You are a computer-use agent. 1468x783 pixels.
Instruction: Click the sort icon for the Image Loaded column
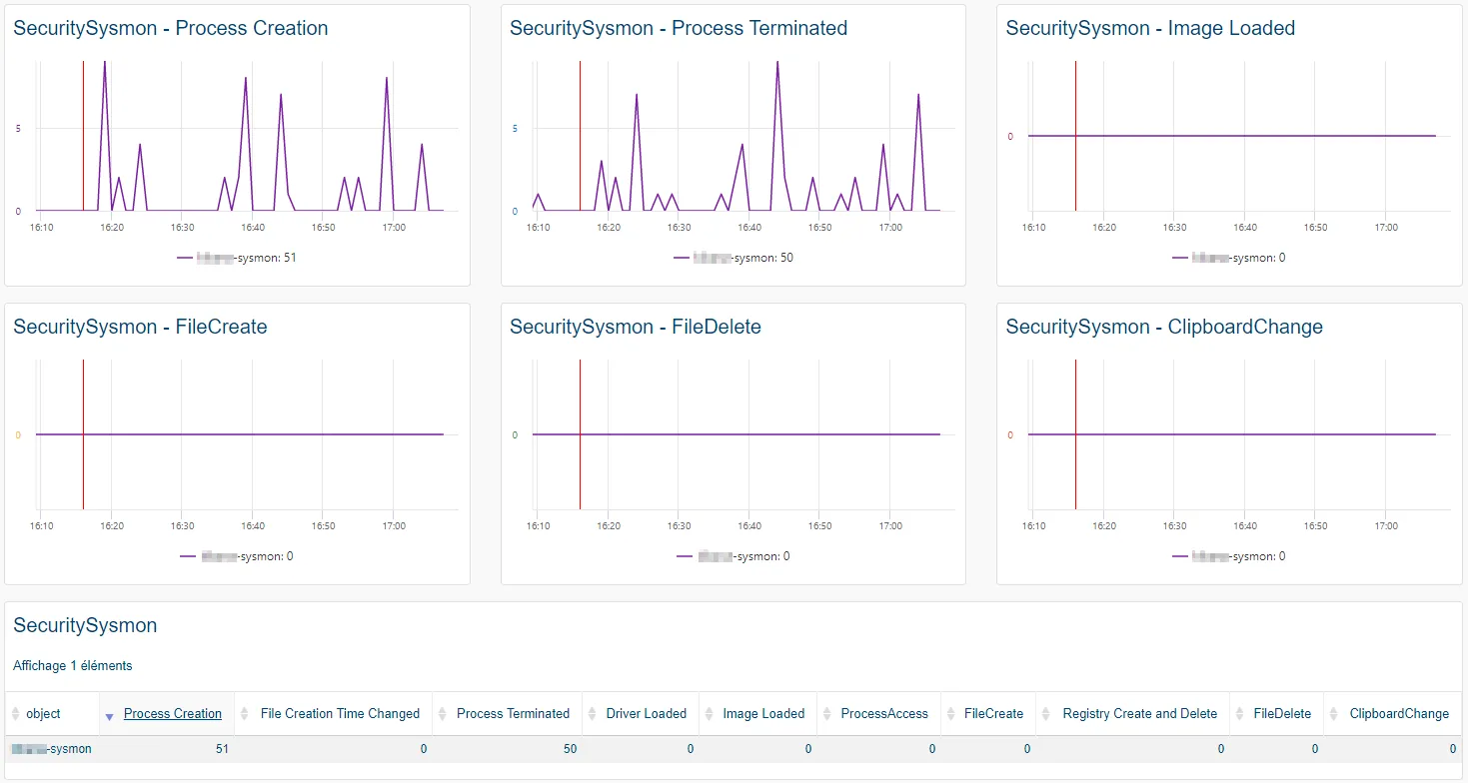(x=708, y=713)
